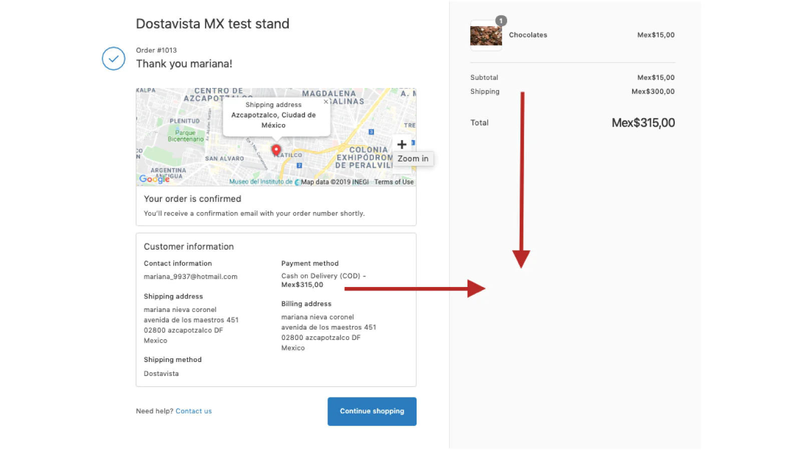The width and height of the screenshot is (801, 450).
Task: Click the Chocolates product name
Action: (x=528, y=35)
